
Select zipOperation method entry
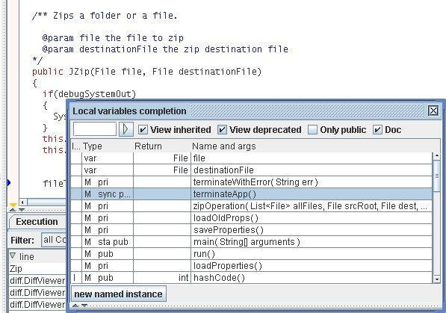click(251, 206)
